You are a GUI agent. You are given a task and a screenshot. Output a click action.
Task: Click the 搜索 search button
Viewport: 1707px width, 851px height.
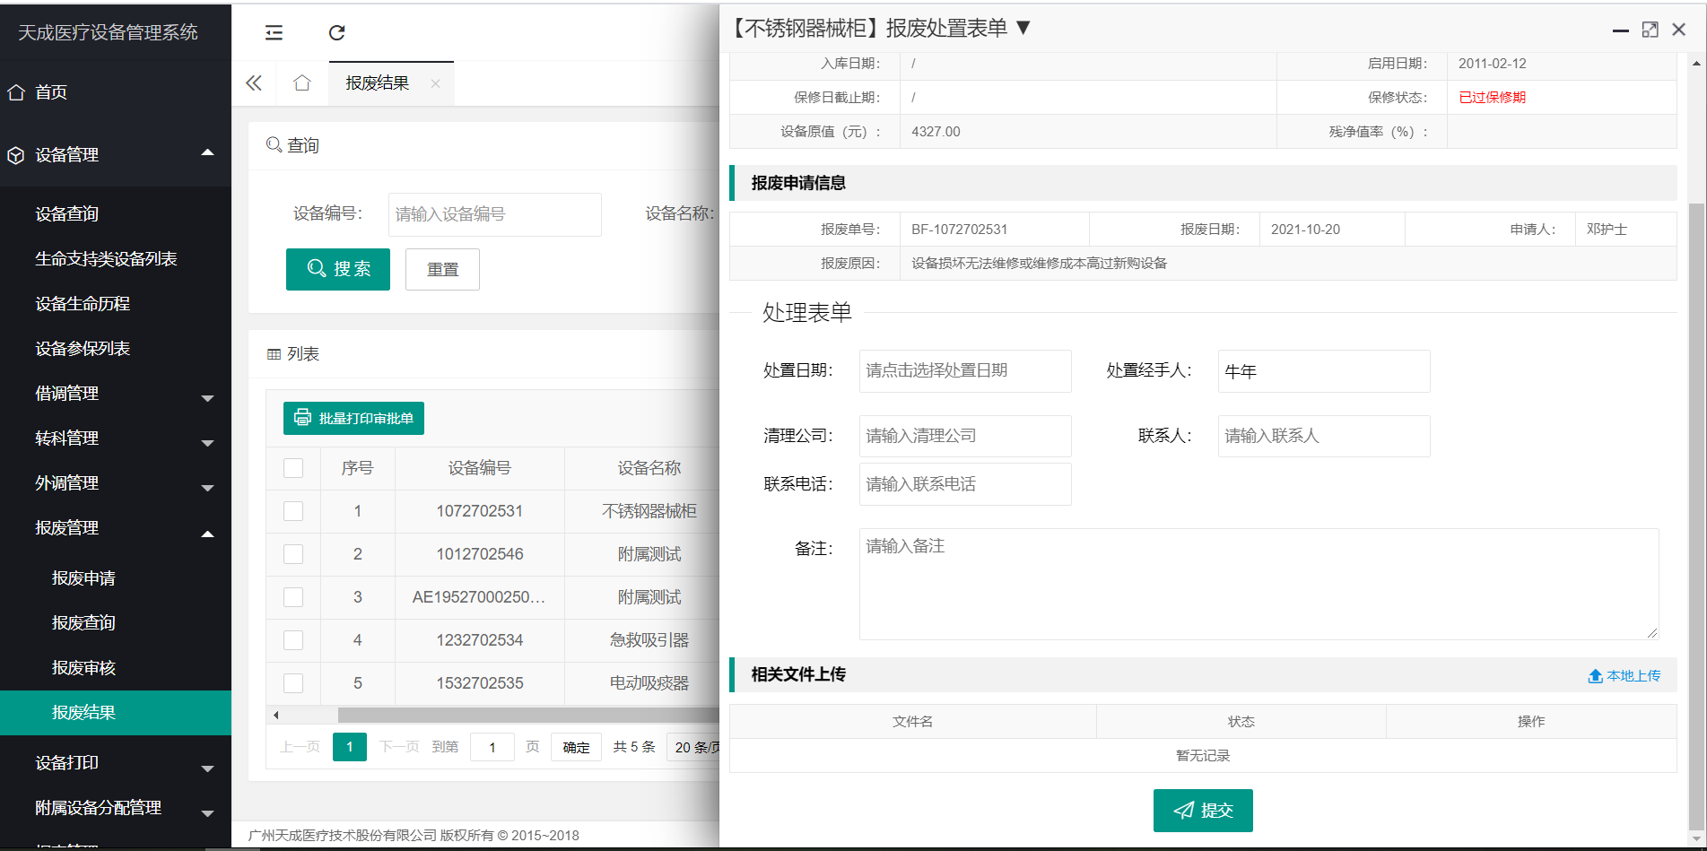coord(338,269)
